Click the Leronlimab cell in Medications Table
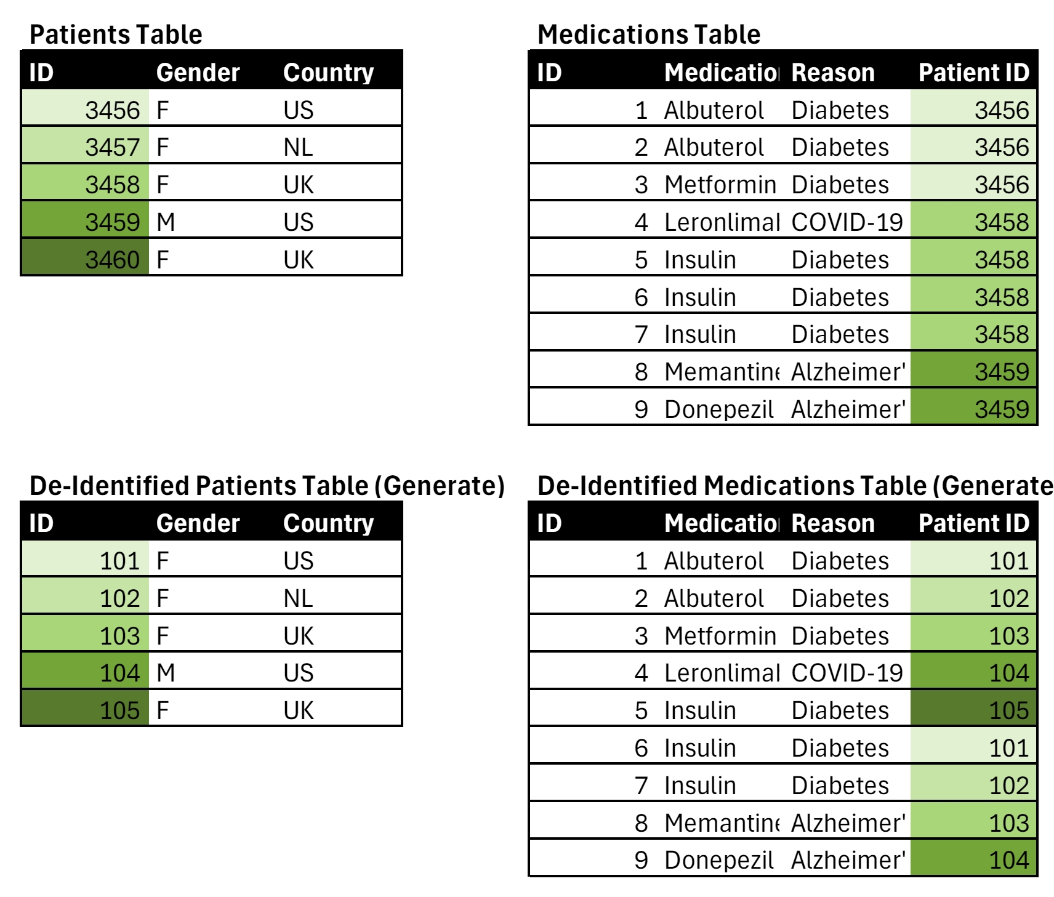The image size is (1054, 897). (722, 222)
